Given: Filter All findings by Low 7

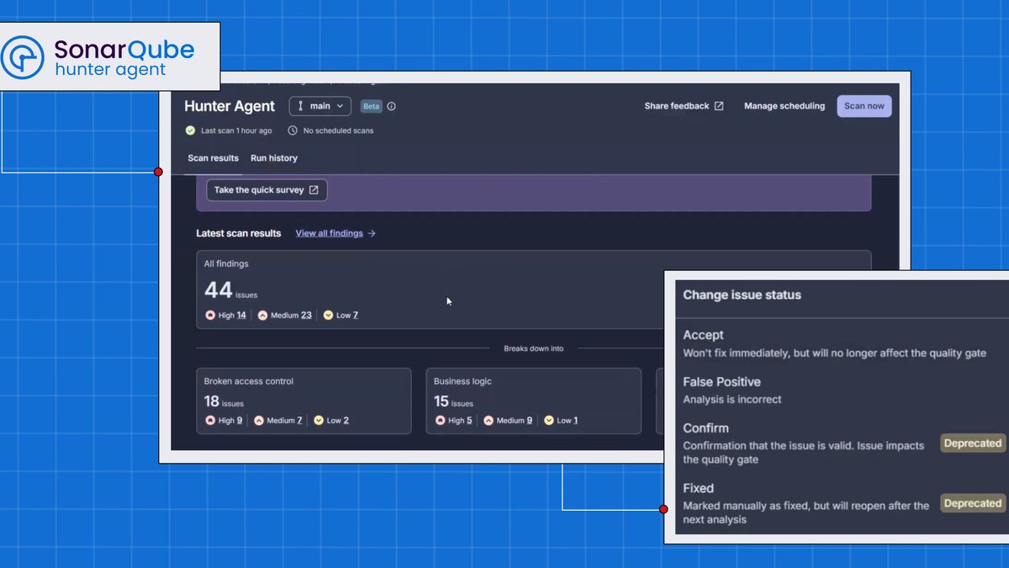Looking at the screenshot, I should coord(341,316).
